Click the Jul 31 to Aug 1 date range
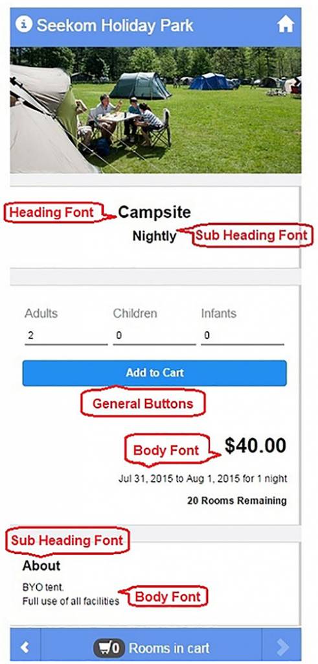This screenshot has height=664, width=318. pos(203,479)
